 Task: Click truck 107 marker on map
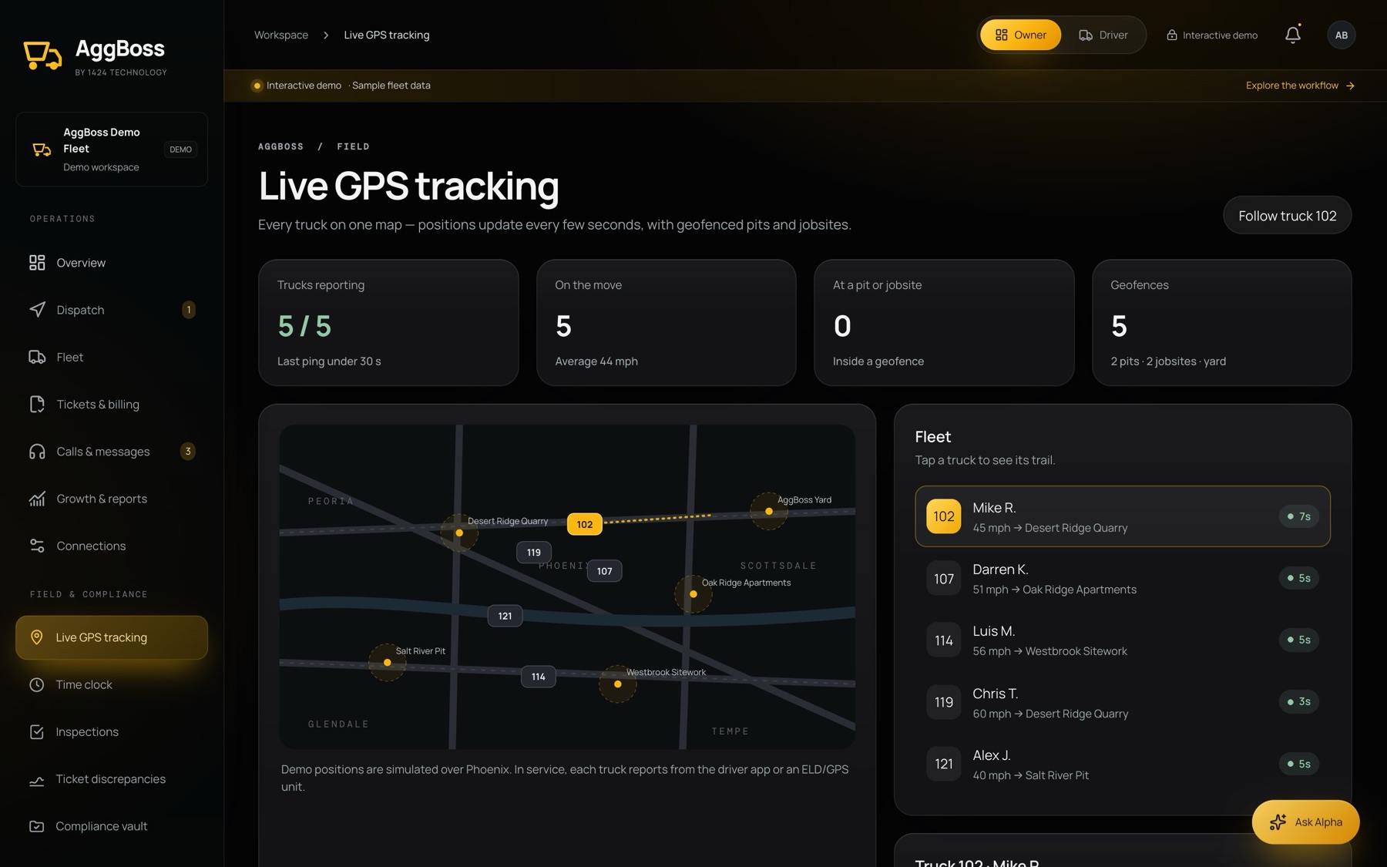coord(604,571)
